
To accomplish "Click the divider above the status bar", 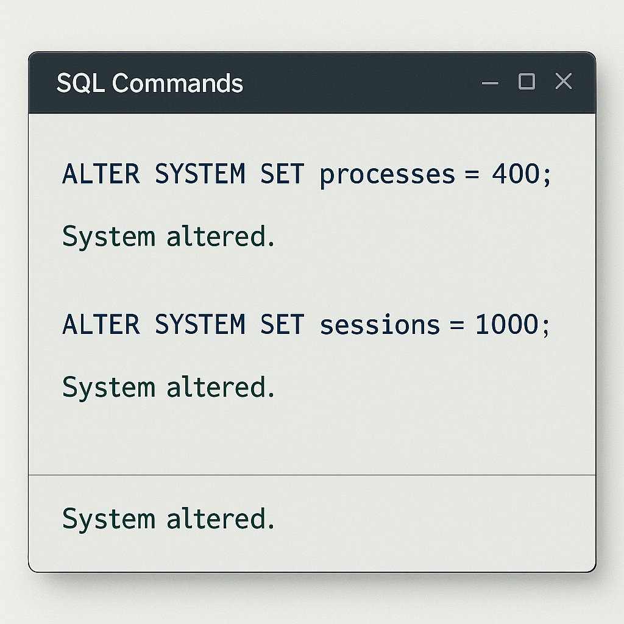I will 312,473.
